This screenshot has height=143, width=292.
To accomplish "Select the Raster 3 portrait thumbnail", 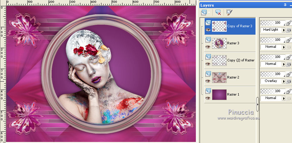I will pos(219,43).
